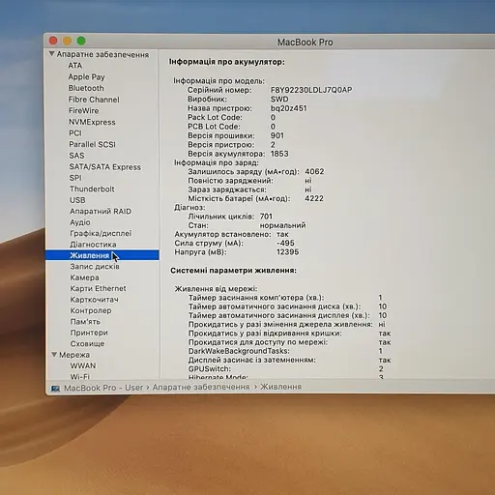Select Графіка/дисплеї in the sidebar
Image resolution: width=495 pixels, height=495 pixels.
pos(101,233)
